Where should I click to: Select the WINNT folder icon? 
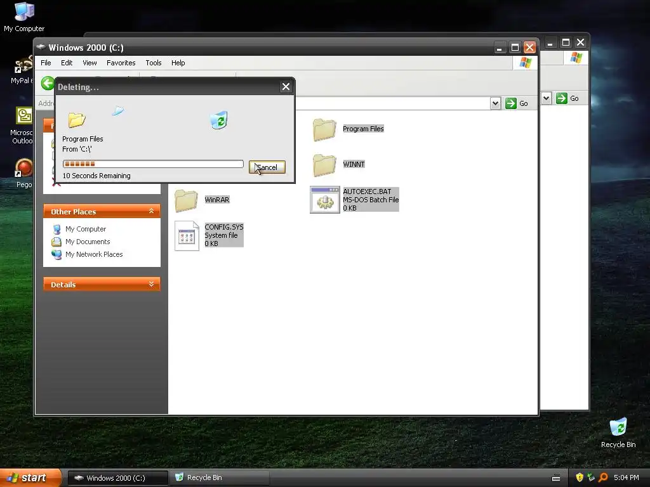(324, 165)
